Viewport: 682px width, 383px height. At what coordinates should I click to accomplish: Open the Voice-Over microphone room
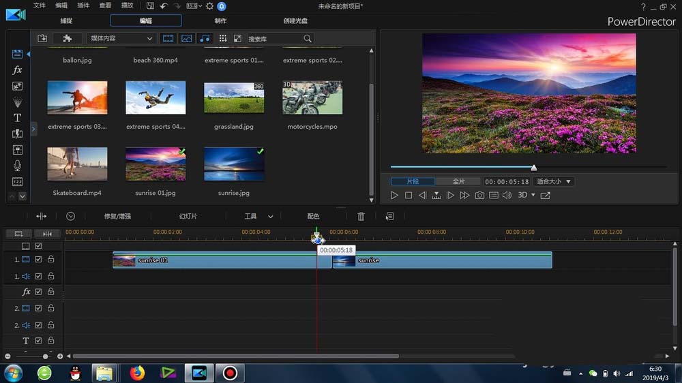point(18,166)
